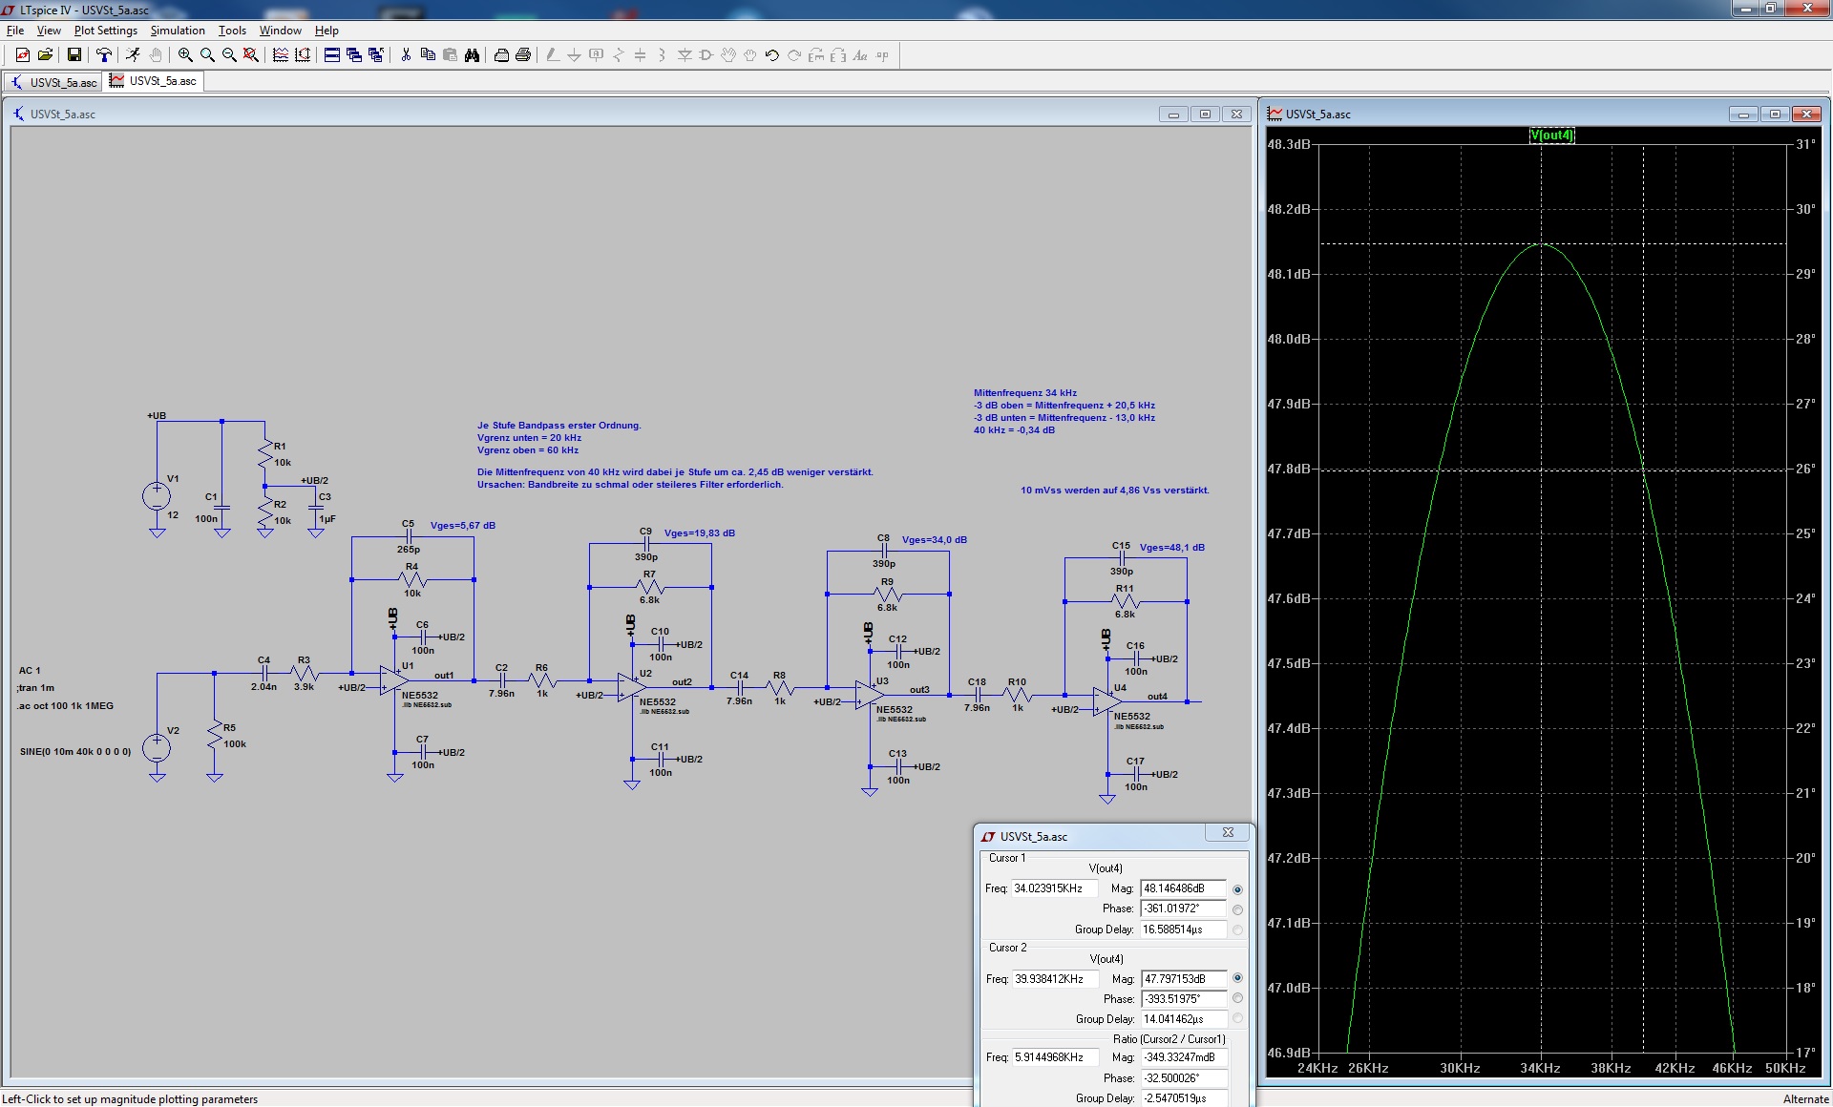Click the Zoom to Fit icon

[251, 55]
